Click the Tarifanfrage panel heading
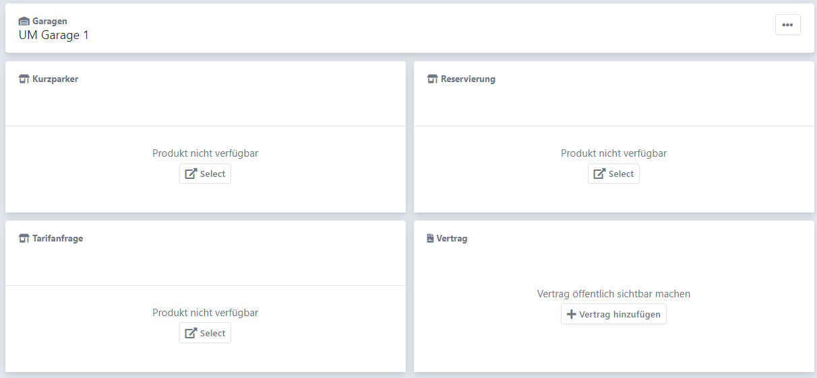 (x=57, y=239)
